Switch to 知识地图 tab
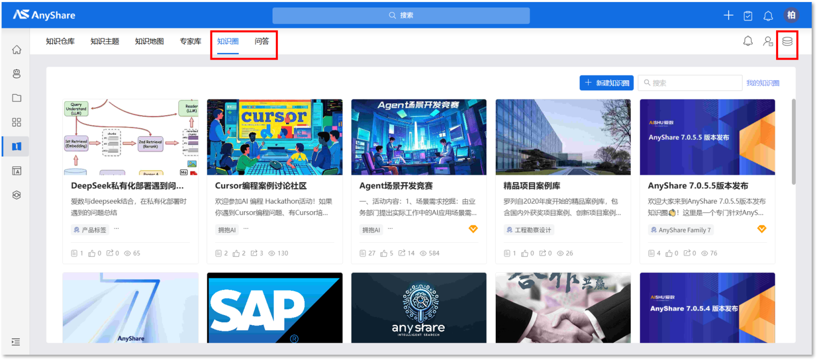 149,41
